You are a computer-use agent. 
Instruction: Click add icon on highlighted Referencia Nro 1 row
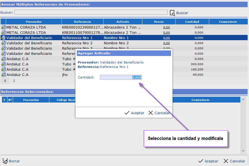point(3,38)
